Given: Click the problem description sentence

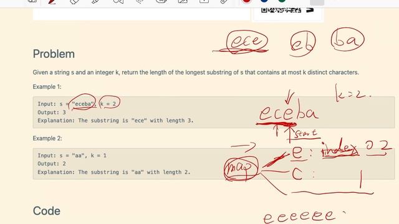Looking at the screenshot, I should (196, 72).
